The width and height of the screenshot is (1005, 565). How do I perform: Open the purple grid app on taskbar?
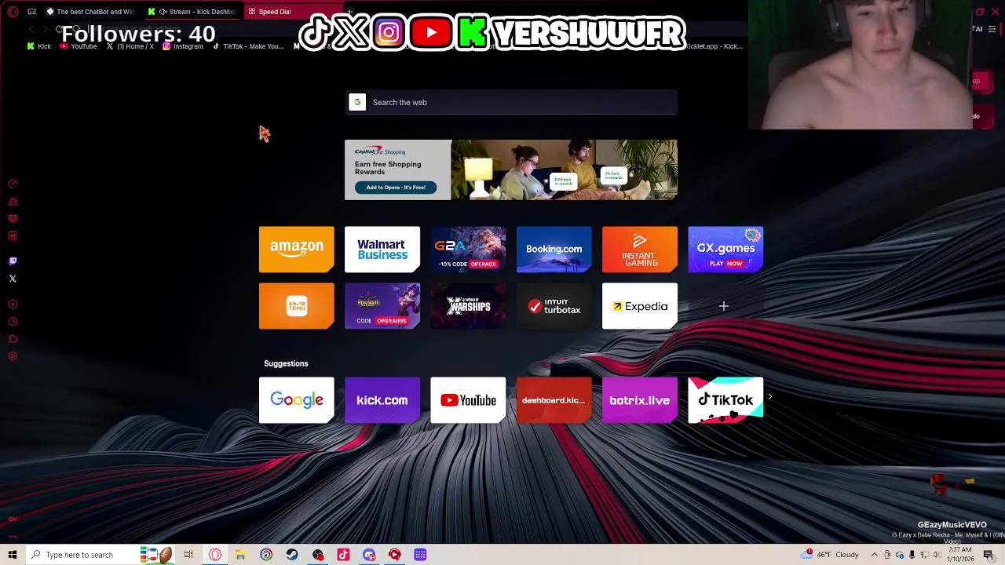420,555
